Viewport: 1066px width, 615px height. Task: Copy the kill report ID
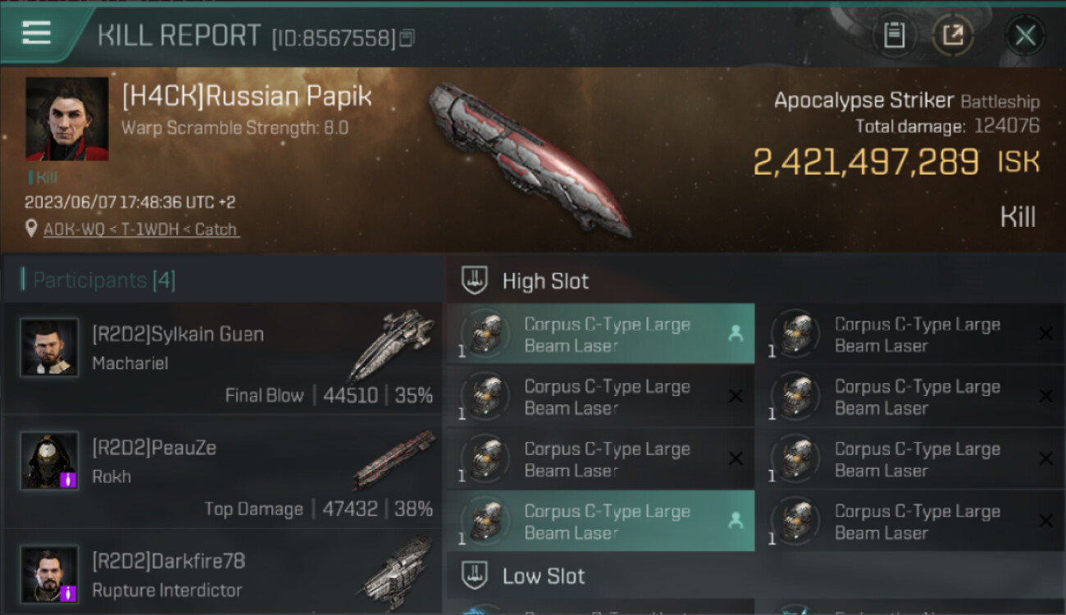(x=408, y=38)
